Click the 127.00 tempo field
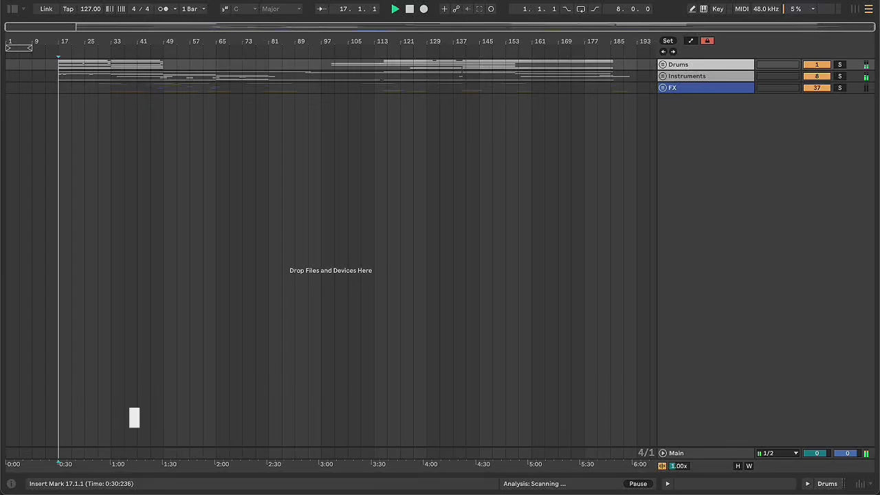This screenshot has width=880, height=495. [90, 9]
